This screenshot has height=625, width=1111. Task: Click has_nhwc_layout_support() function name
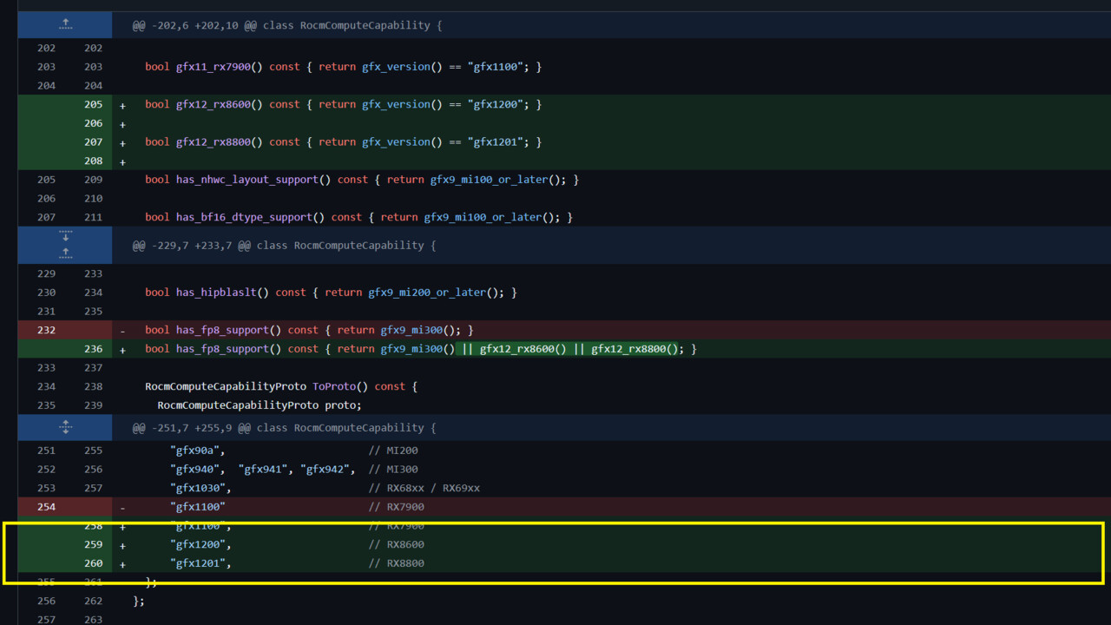click(253, 180)
